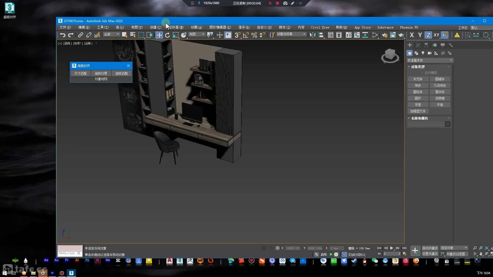Click the Mirror tool icon
493x277 pixels.
point(312,35)
